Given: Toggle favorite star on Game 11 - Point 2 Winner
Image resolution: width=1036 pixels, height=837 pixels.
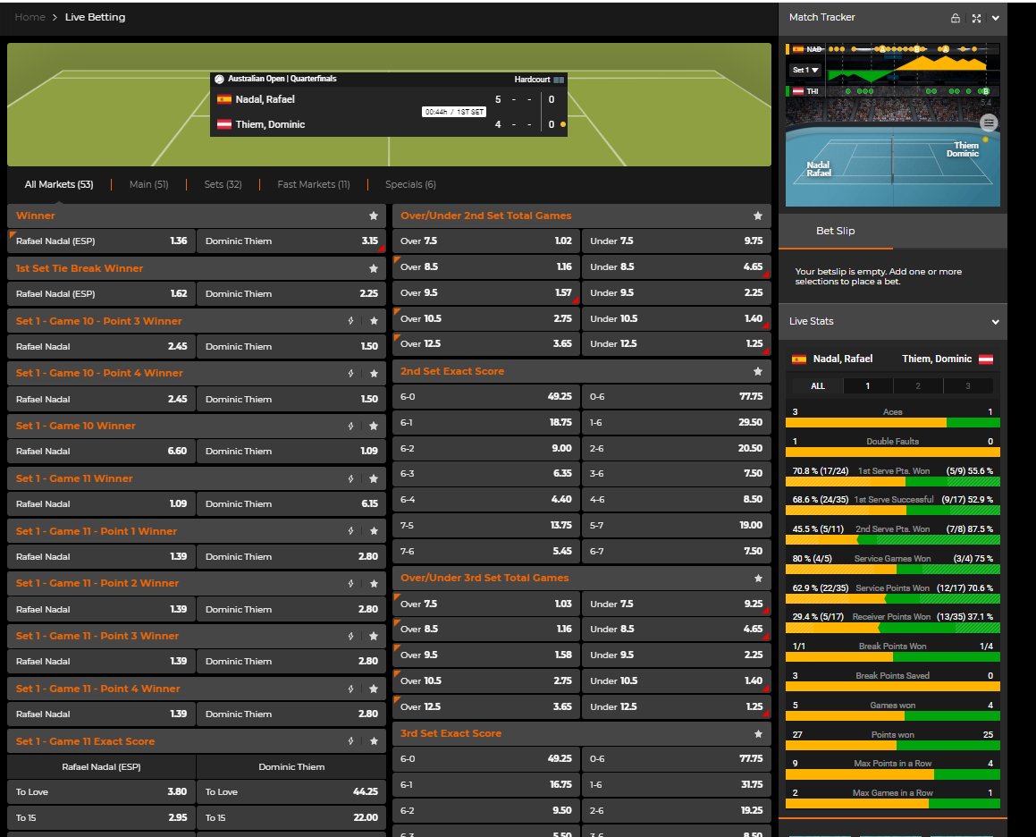Looking at the screenshot, I should click(374, 583).
